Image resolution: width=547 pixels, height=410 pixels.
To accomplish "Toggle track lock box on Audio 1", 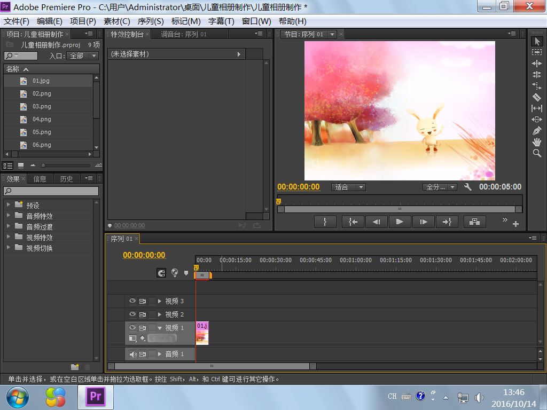I will [152, 354].
